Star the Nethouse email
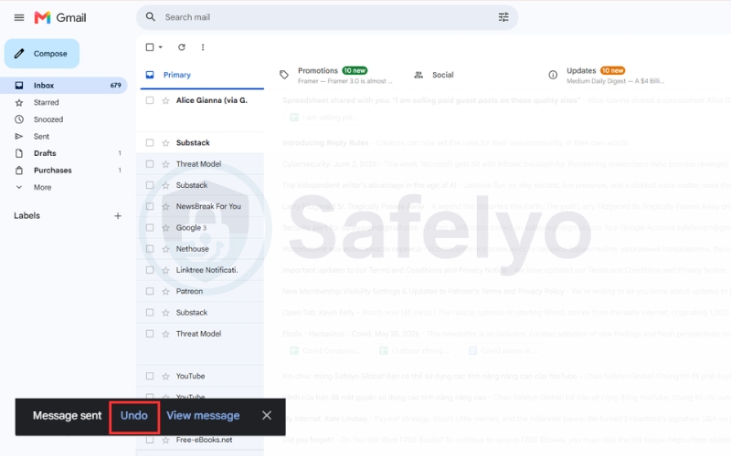 [165, 249]
